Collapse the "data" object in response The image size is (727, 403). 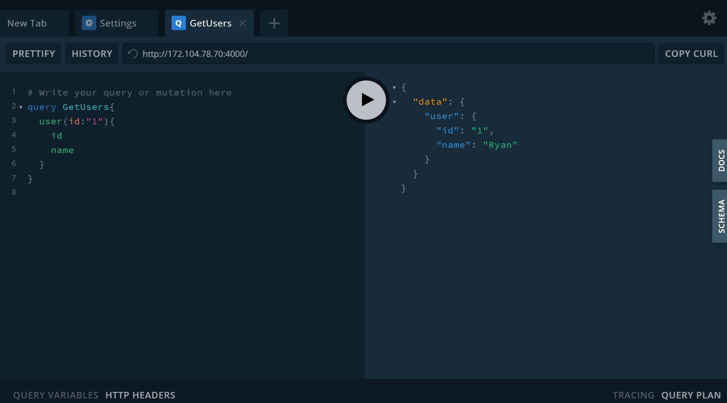(x=394, y=102)
